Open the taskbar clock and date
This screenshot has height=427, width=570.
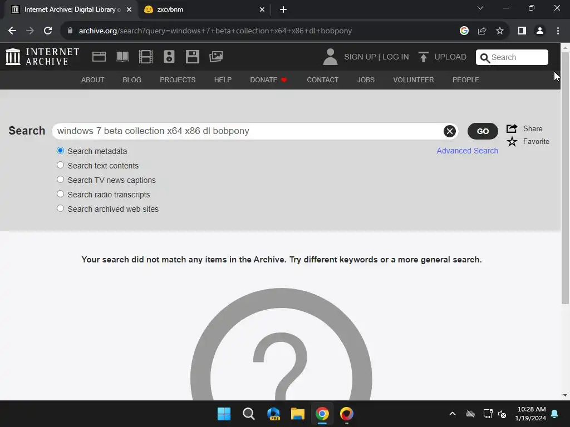click(x=530, y=414)
